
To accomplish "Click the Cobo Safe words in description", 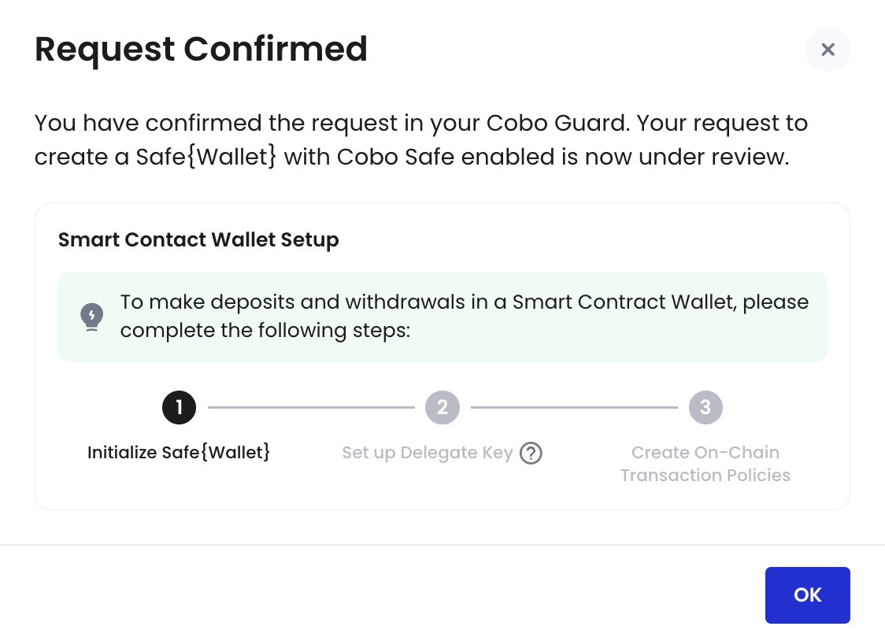I will (396, 157).
